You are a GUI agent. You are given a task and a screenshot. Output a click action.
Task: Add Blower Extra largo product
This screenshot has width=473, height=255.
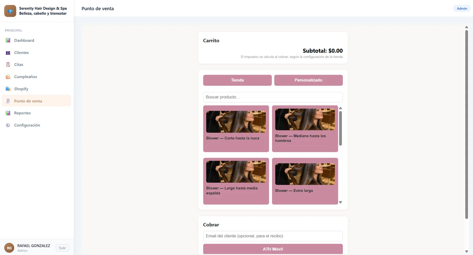(x=305, y=181)
